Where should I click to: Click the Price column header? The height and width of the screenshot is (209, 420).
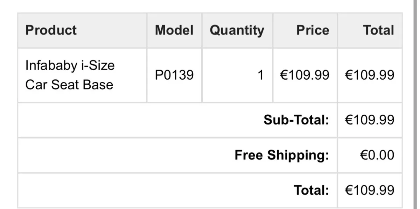[x=313, y=30]
